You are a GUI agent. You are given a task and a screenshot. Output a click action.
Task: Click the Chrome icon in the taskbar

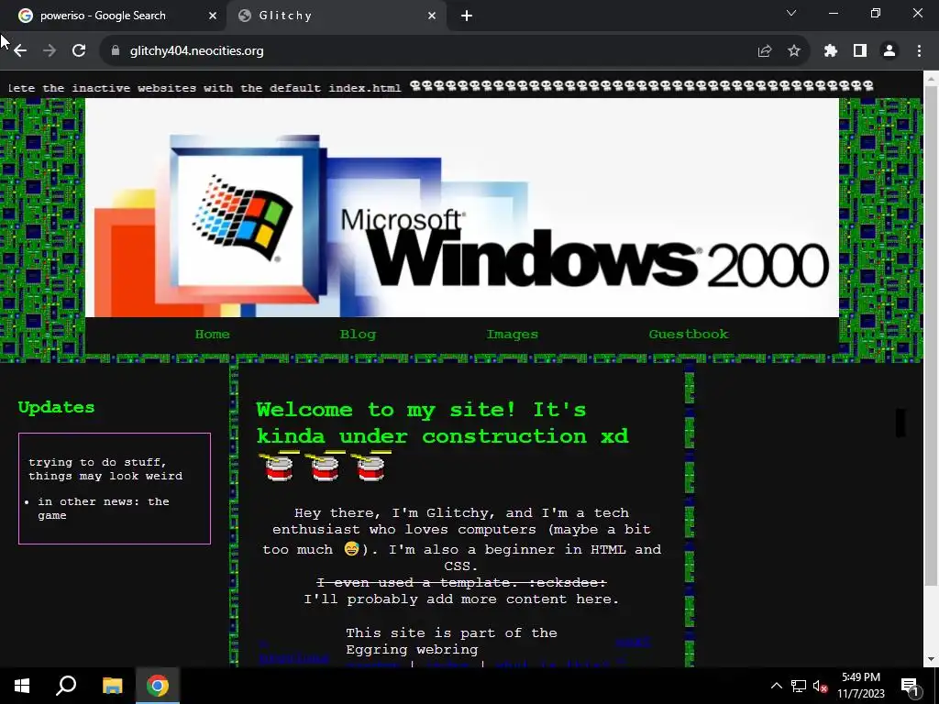tap(158, 686)
